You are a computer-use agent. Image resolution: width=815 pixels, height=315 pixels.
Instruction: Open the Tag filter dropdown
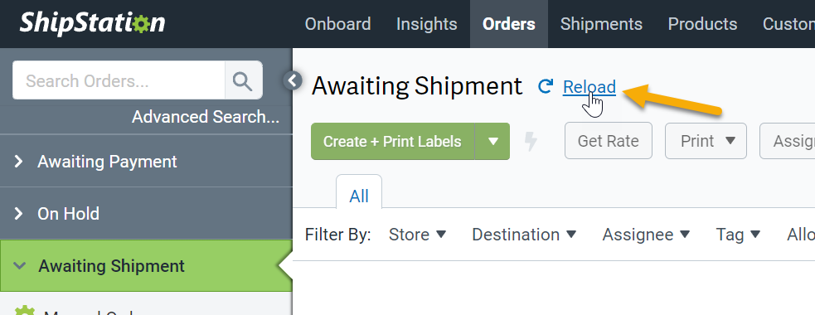tap(738, 235)
